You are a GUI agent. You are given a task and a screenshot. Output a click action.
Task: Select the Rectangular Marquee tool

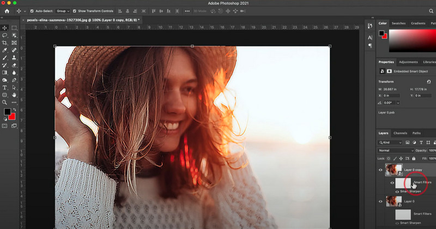pyautogui.click(x=14, y=28)
